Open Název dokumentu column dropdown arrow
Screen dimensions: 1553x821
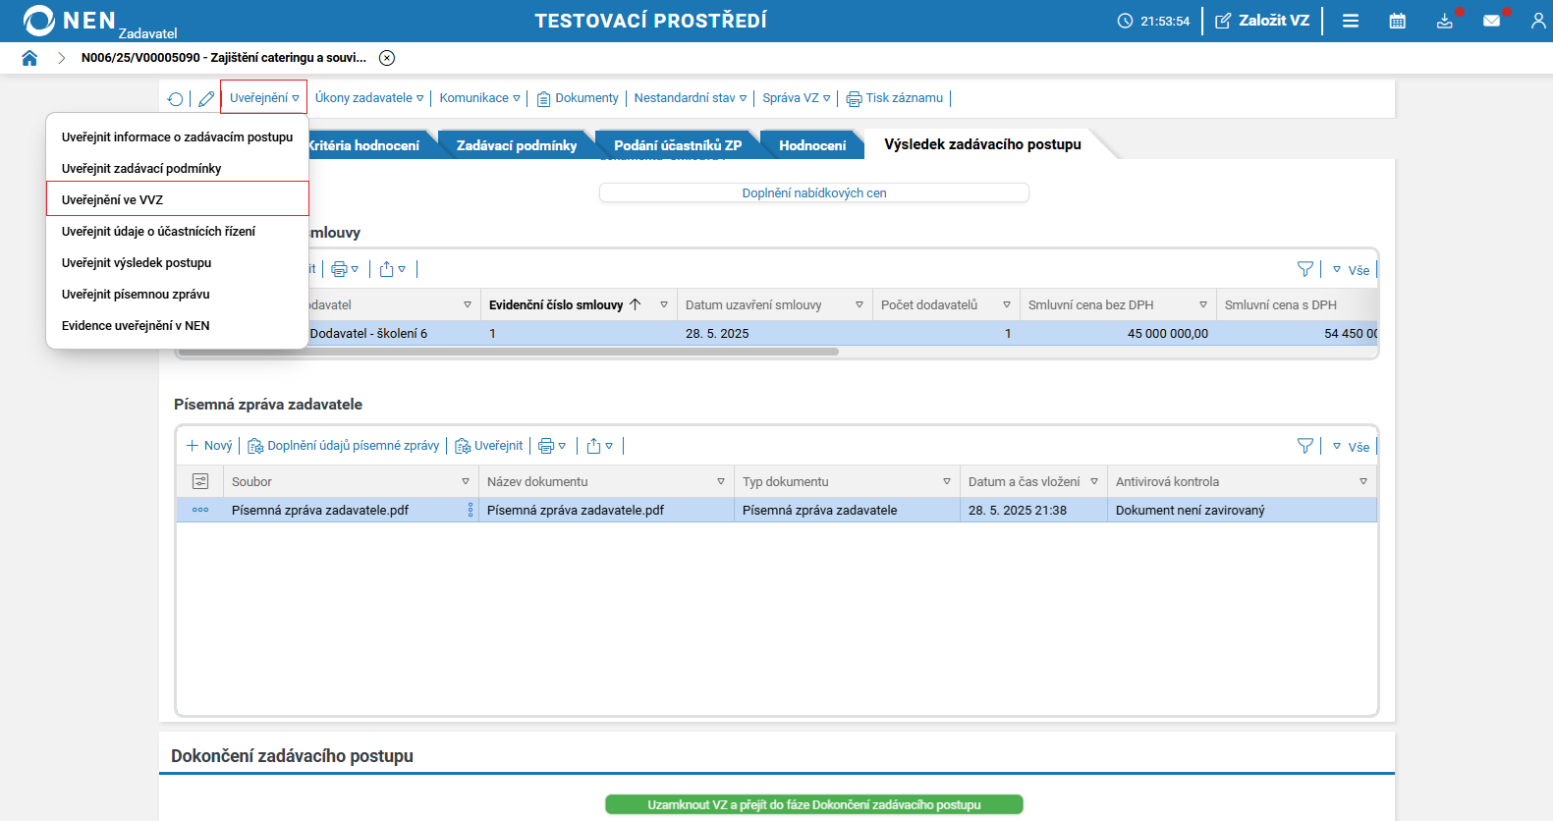pyautogui.click(x=721, y=482)
